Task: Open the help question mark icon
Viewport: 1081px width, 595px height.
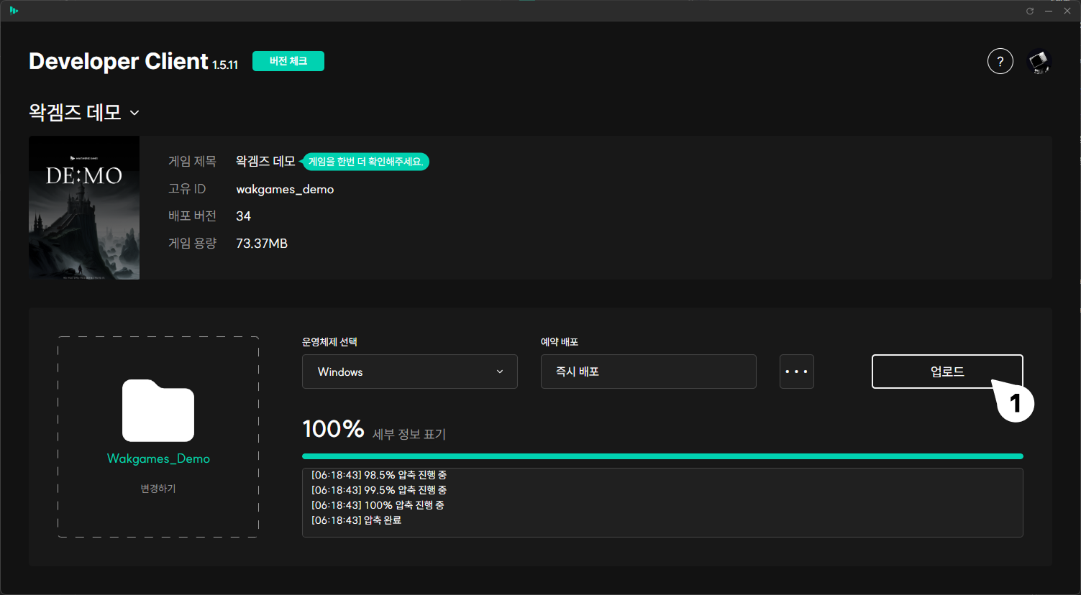Action: [1000, 61]
